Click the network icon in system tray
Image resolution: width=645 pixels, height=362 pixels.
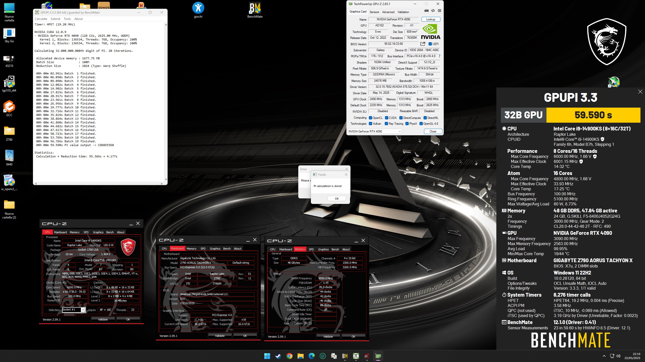coord(612,356)
